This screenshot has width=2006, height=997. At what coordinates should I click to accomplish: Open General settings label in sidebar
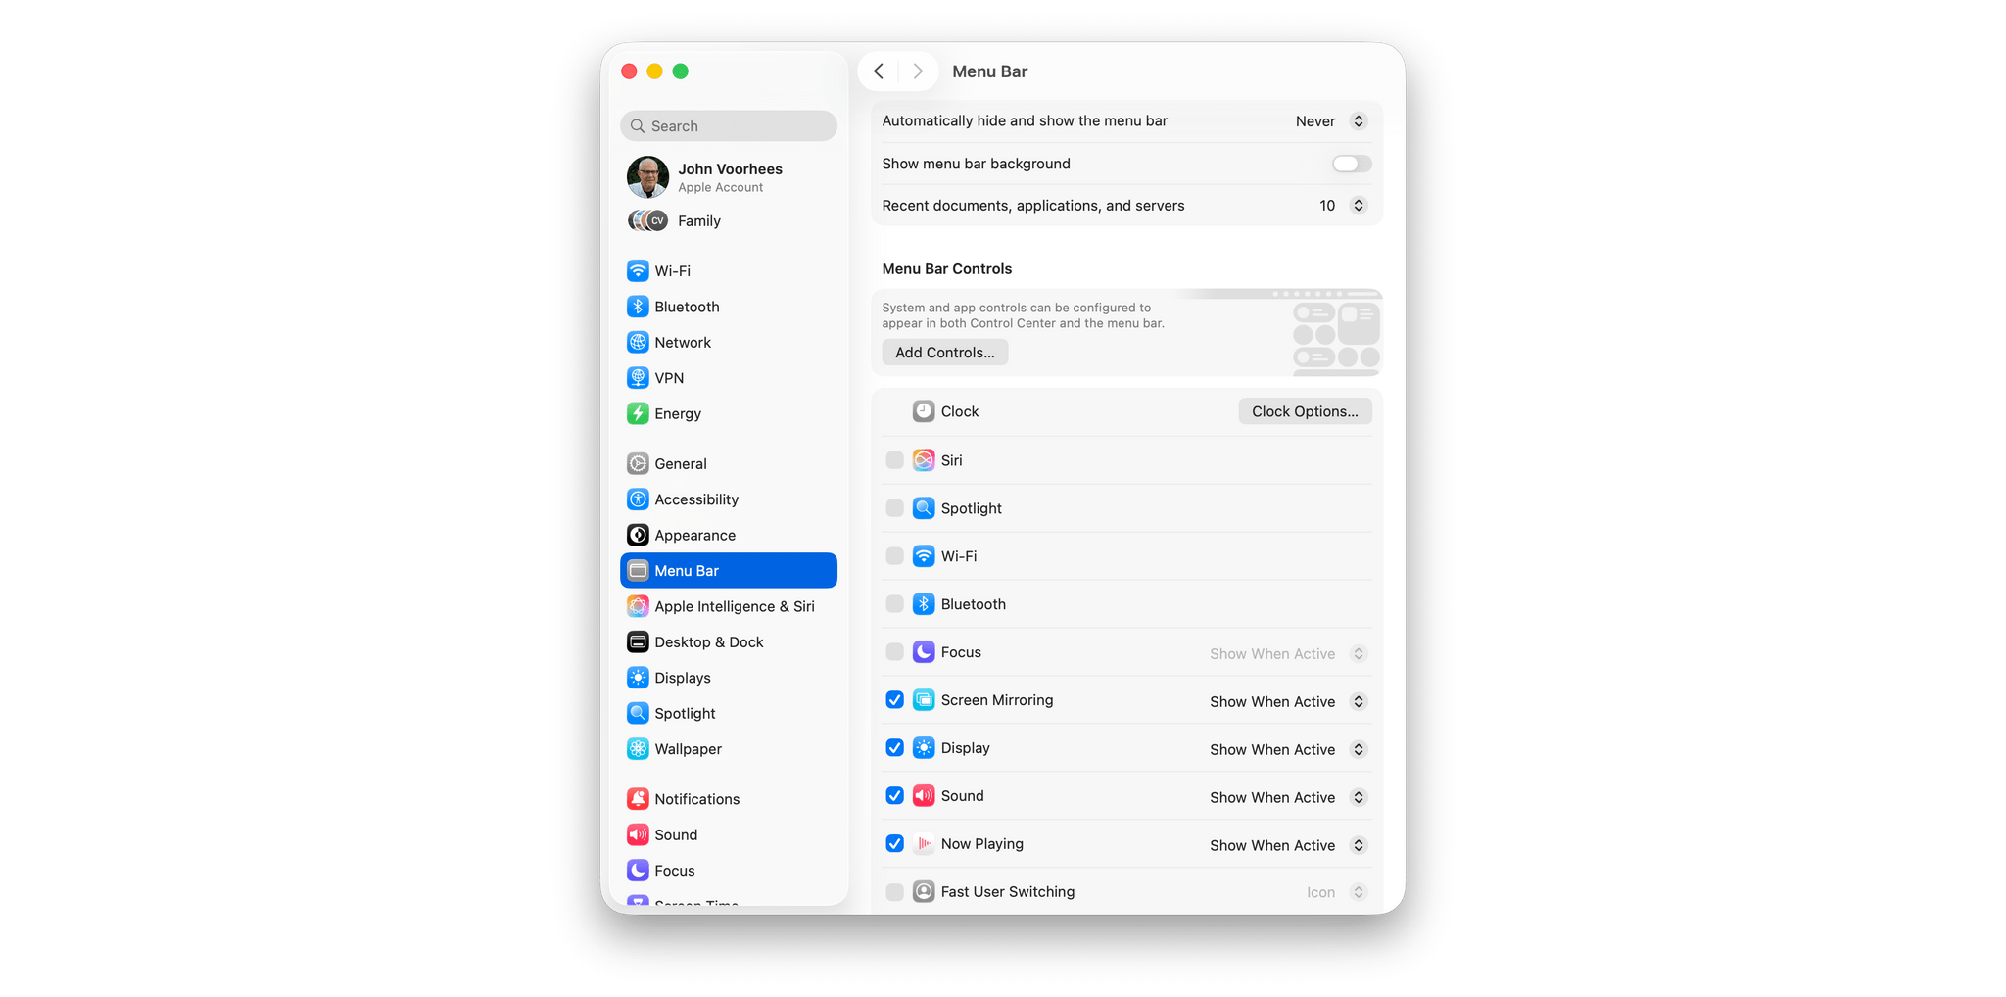tap(681, 463)
